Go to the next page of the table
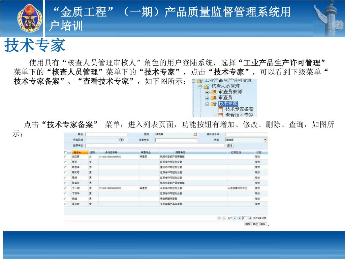This screenshot has height=259, width=345. tap(234, 218)
